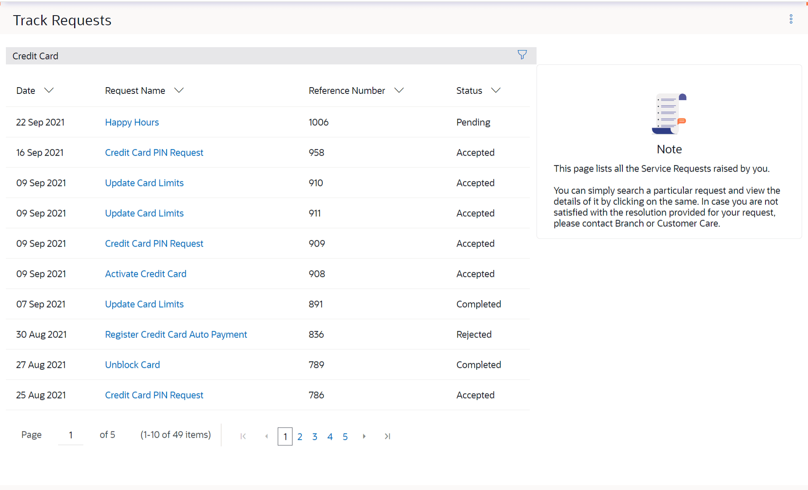Expand Reference Number sort chevron
The height and width of the screenshot is (490, 808).
click(x=399, y=90)
